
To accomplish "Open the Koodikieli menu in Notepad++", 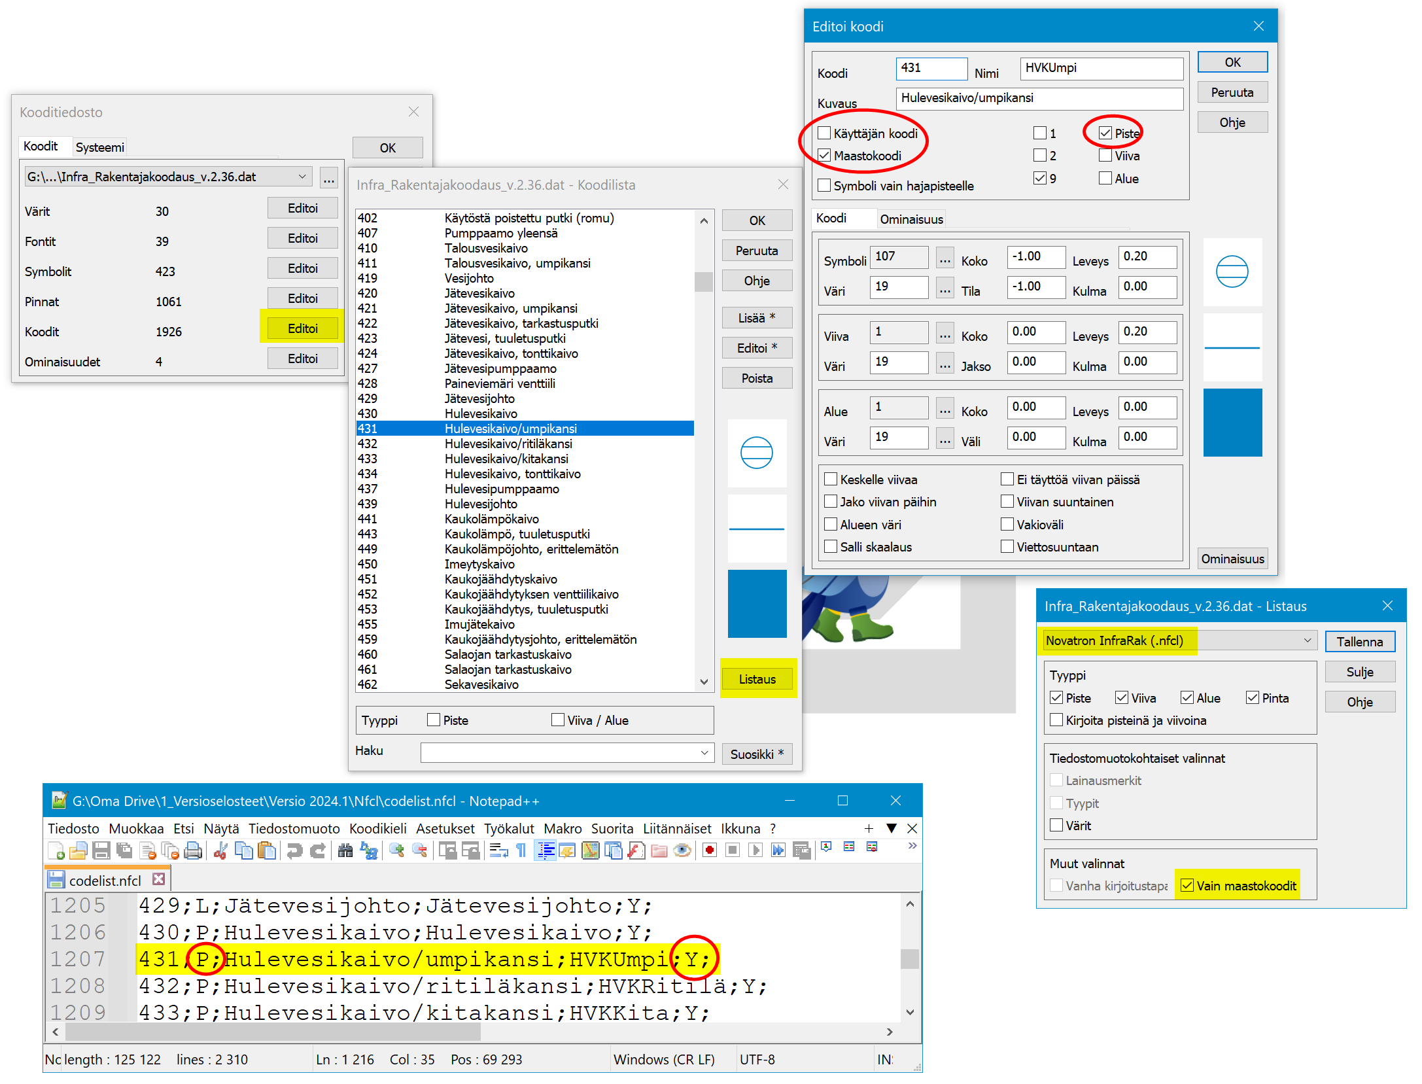I will coord(377,828).
